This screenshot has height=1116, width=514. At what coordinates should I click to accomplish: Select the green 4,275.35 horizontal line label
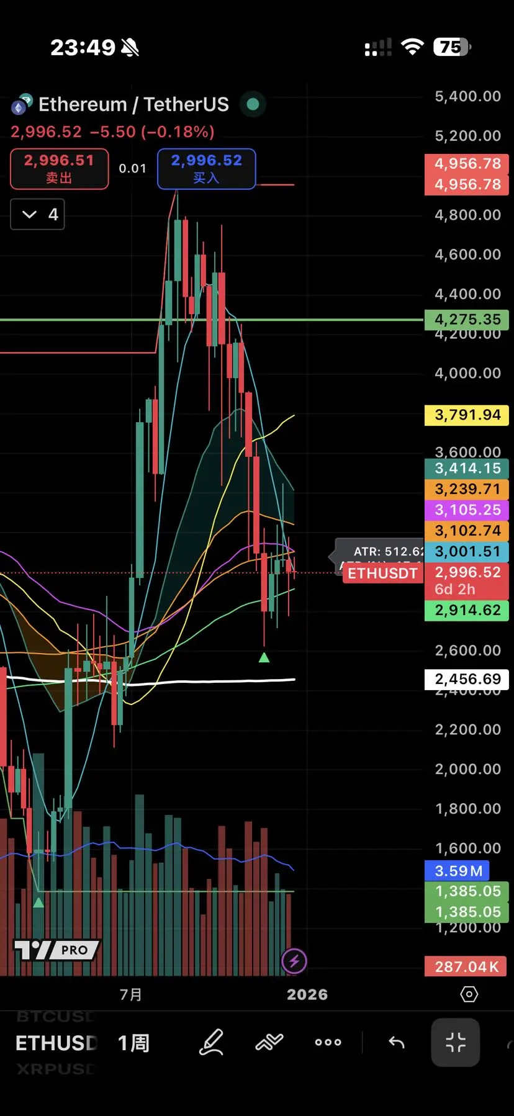point(467,320)
